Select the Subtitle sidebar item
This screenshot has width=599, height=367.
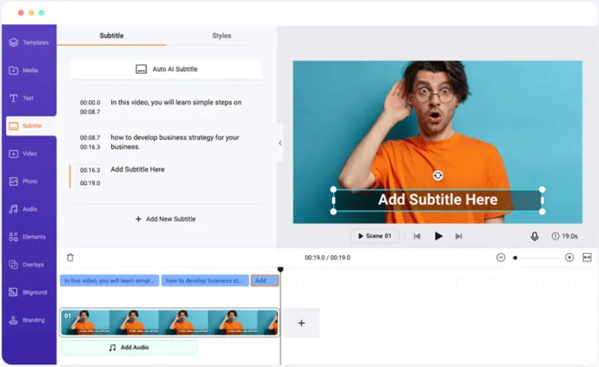click(30, 126)
